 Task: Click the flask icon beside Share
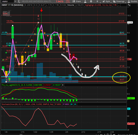(85, 1)
